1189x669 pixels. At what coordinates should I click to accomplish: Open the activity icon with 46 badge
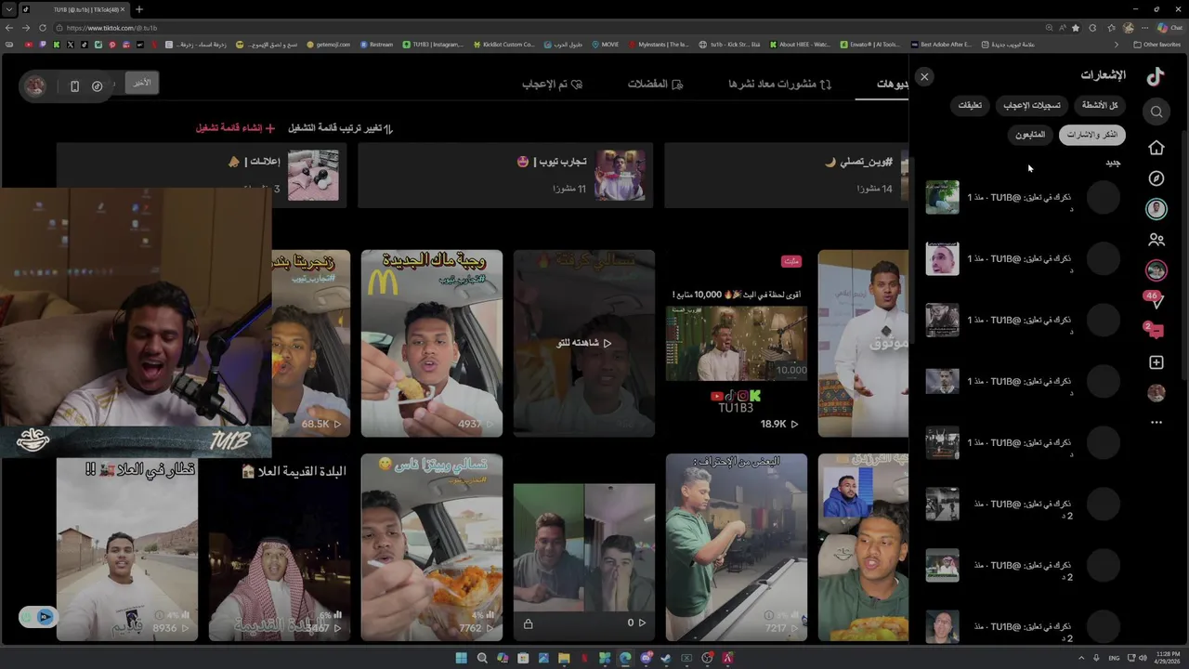pyautogui.click(x=1155, y=300)
